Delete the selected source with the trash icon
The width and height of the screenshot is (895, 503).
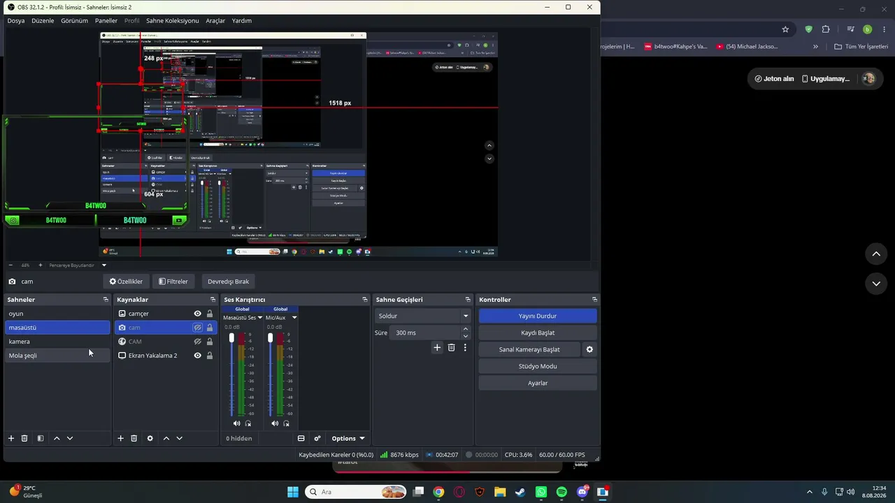pyautogui.click(x=134, y=439)
